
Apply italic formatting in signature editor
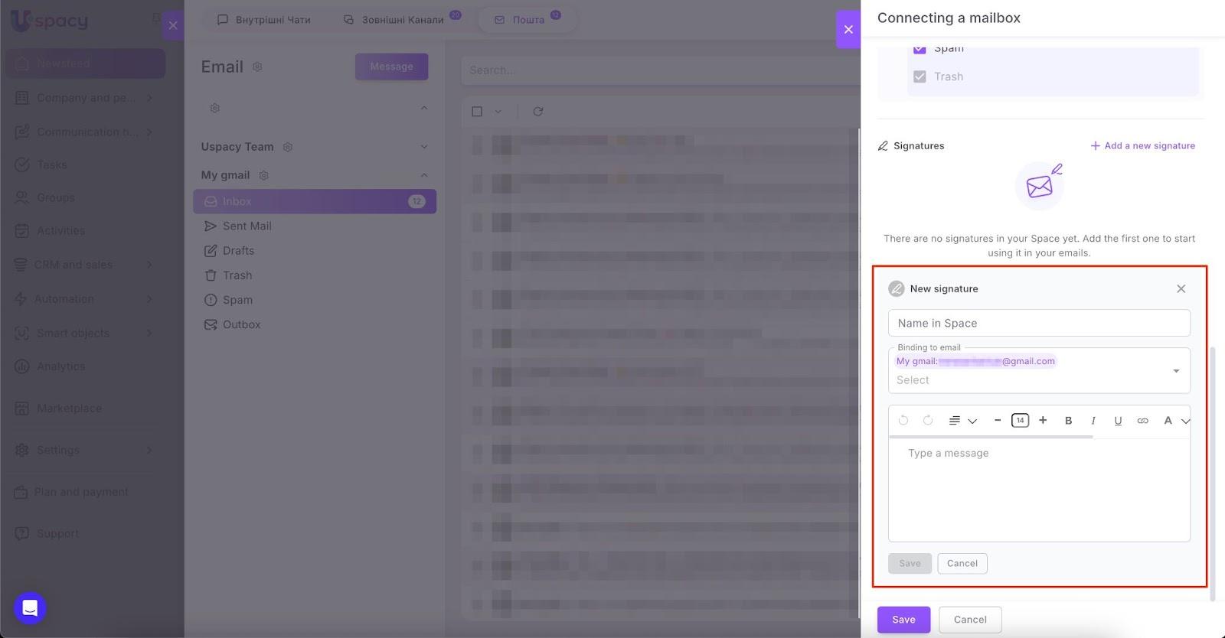(1093, 421)
